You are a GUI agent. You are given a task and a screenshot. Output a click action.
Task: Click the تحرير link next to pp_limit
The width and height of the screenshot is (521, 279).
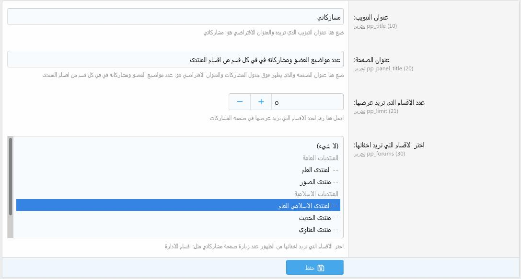[x=360, y=111]
